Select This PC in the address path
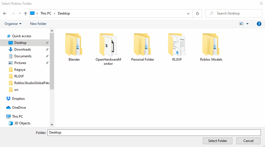The image size is (265, 147). tap(46, 13)
